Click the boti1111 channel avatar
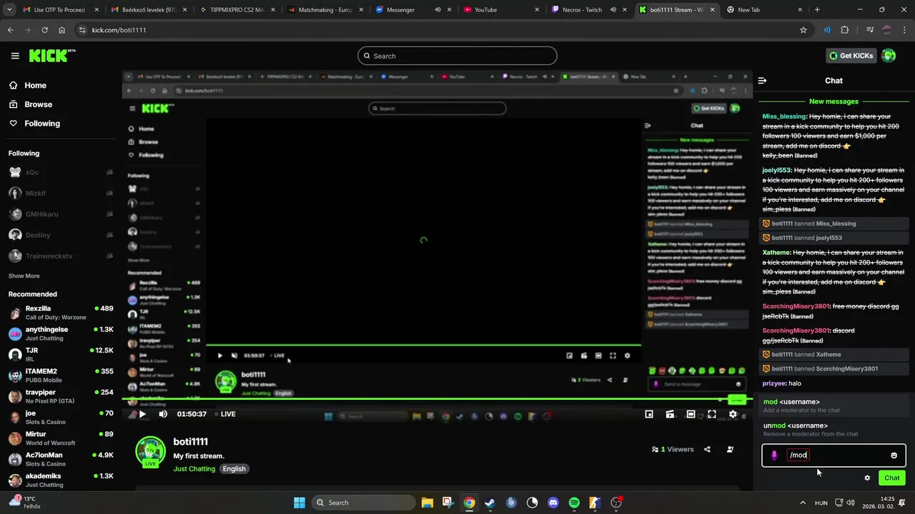This screenshot has width=915, height=514. point(150,452)
